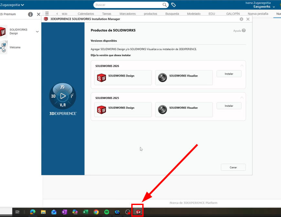Switch to the Modelado tab
This screenshot has height=217, width=281.
[x=194, y=14]
